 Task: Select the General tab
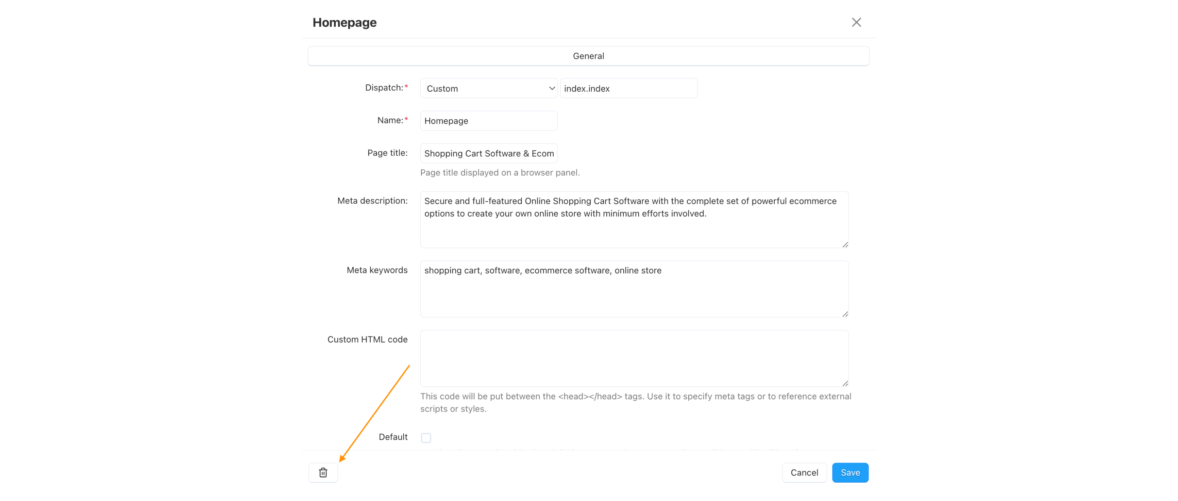point(588,56)
